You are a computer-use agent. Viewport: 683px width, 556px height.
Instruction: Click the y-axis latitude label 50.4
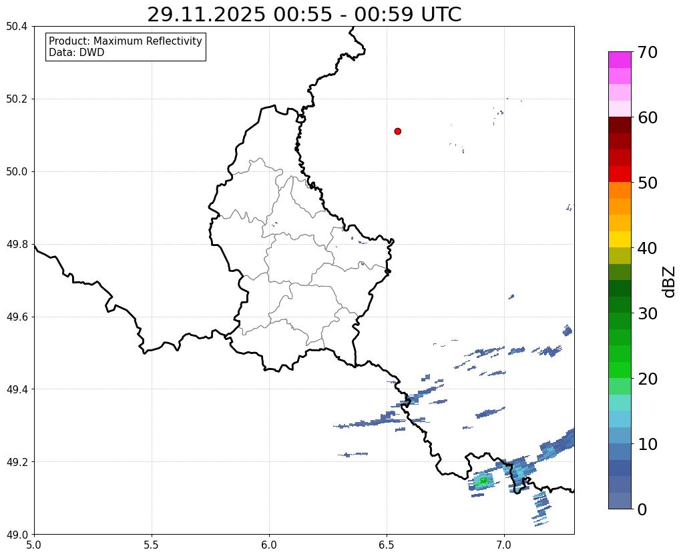17,26
